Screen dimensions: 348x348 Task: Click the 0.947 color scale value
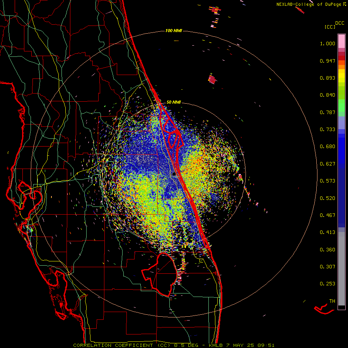pos(328,61)
